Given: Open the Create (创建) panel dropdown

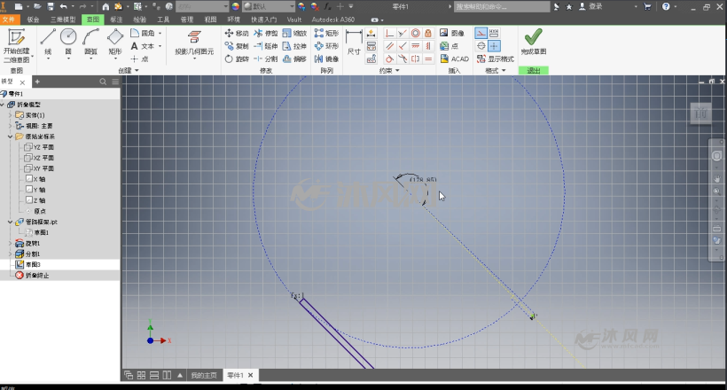Looking at the screenshot, I should tap(129, 71).
